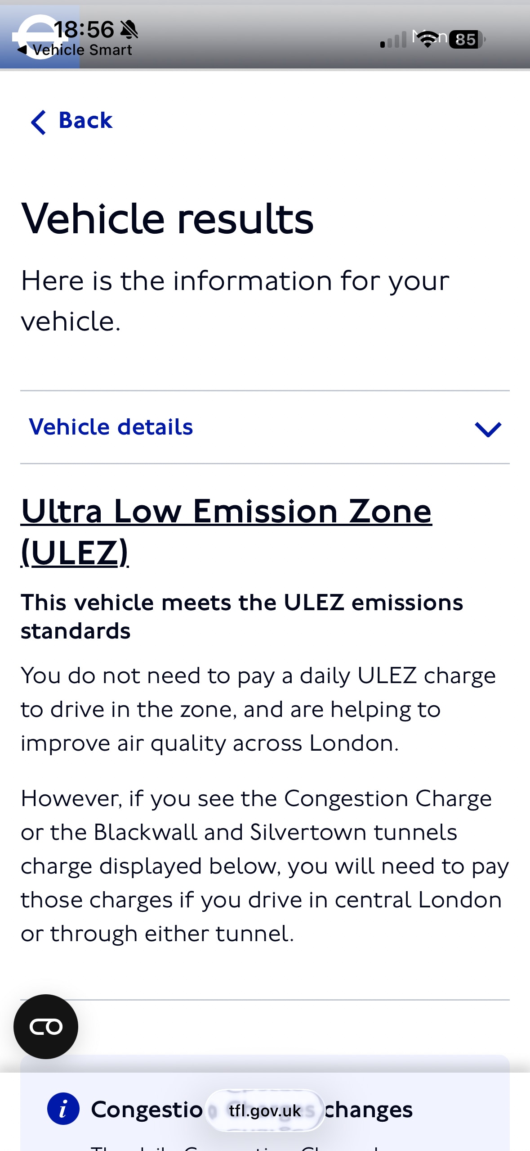Tap the silent mode bell icon
530x1151 pixels.
(129, 30)
